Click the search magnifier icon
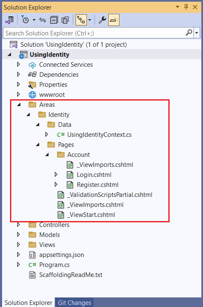The image size is (203, 307). 189,33
